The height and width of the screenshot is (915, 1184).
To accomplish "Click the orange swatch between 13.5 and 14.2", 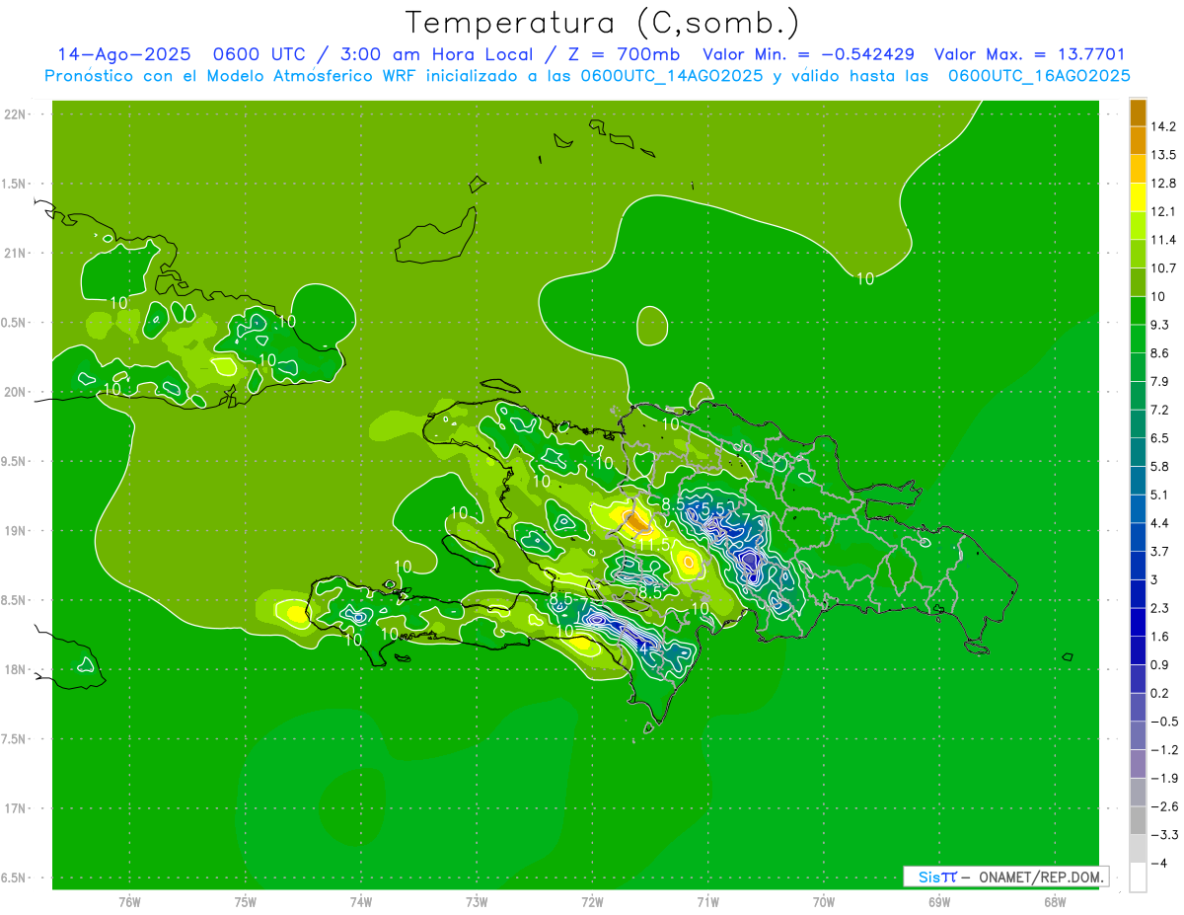I will click(x=1138, y=140).
